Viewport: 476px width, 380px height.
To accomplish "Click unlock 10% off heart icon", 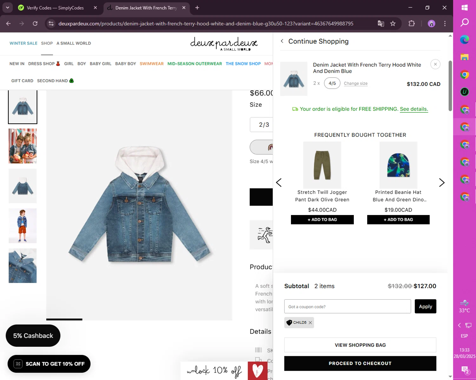I will [x=257, y=370].
